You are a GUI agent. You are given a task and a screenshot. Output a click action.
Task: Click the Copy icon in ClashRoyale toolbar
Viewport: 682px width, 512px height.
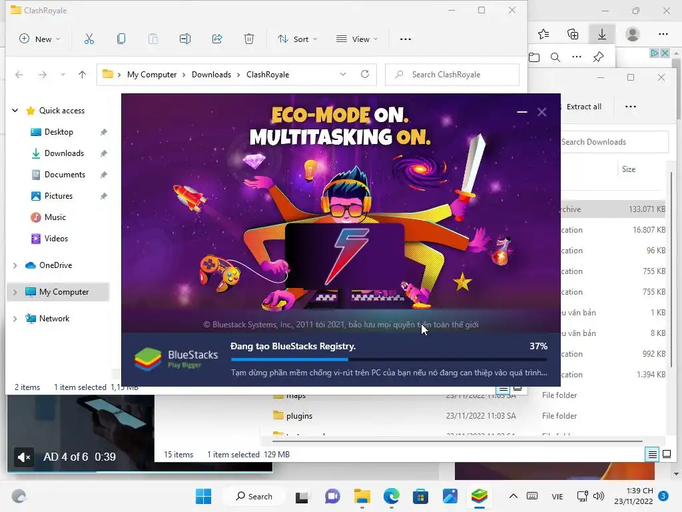(x=121, y=39)
